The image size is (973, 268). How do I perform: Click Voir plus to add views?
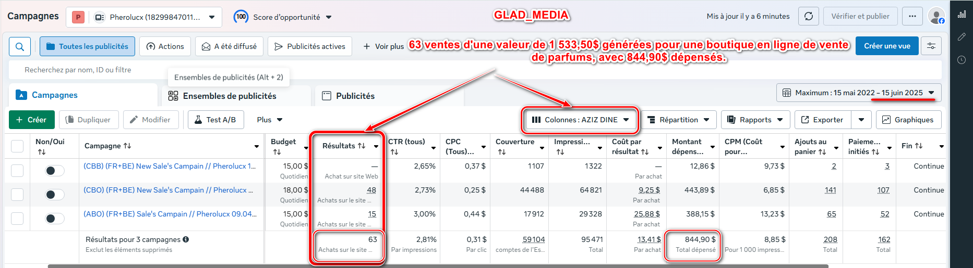click(383, 46)
